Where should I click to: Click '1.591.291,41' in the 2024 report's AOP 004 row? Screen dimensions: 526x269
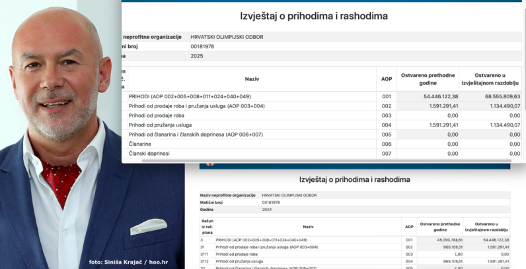(x=497, y=261)
